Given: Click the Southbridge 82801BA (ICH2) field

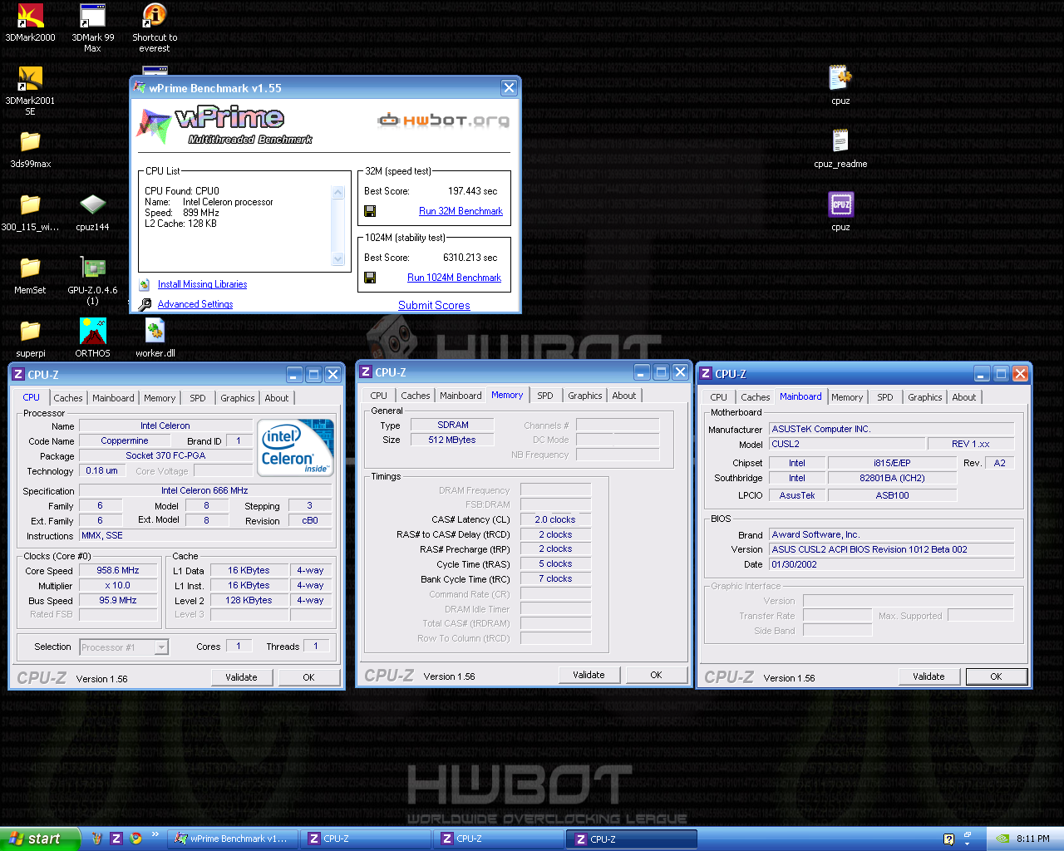Looking at the screenshot, I should click(892, 478).
